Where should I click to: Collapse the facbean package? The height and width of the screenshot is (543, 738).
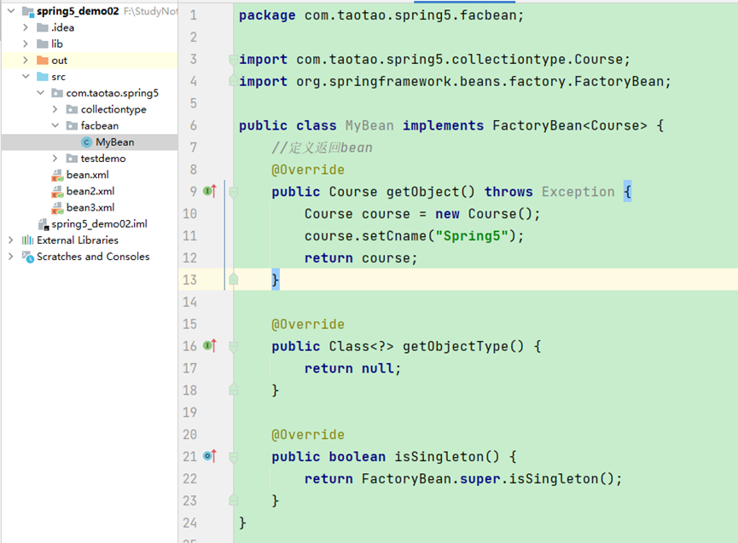55,126
